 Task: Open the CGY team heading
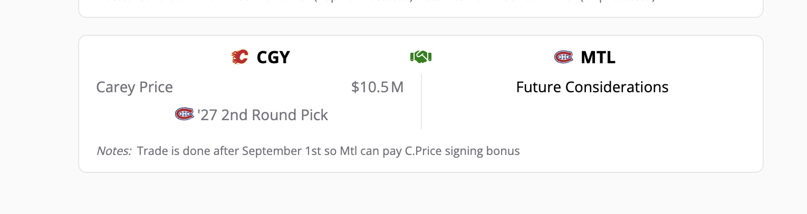pyautogui.click(x=273, y=57)
